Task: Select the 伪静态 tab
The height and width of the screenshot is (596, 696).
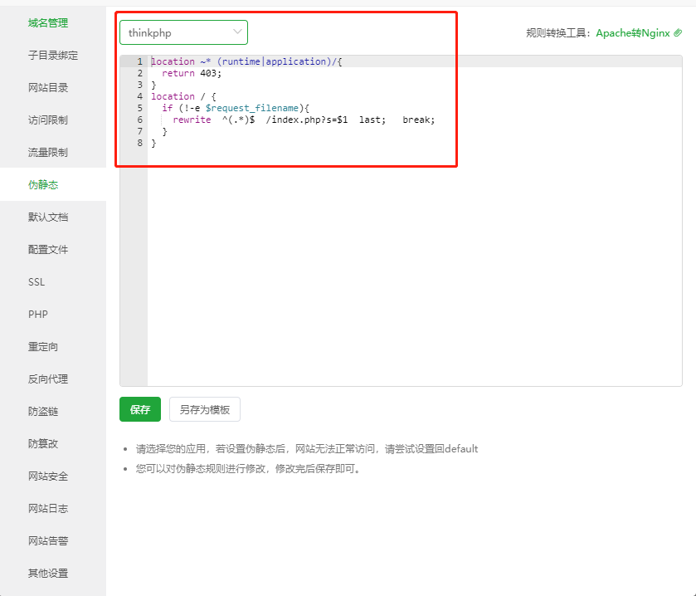Action: (43, 185)
